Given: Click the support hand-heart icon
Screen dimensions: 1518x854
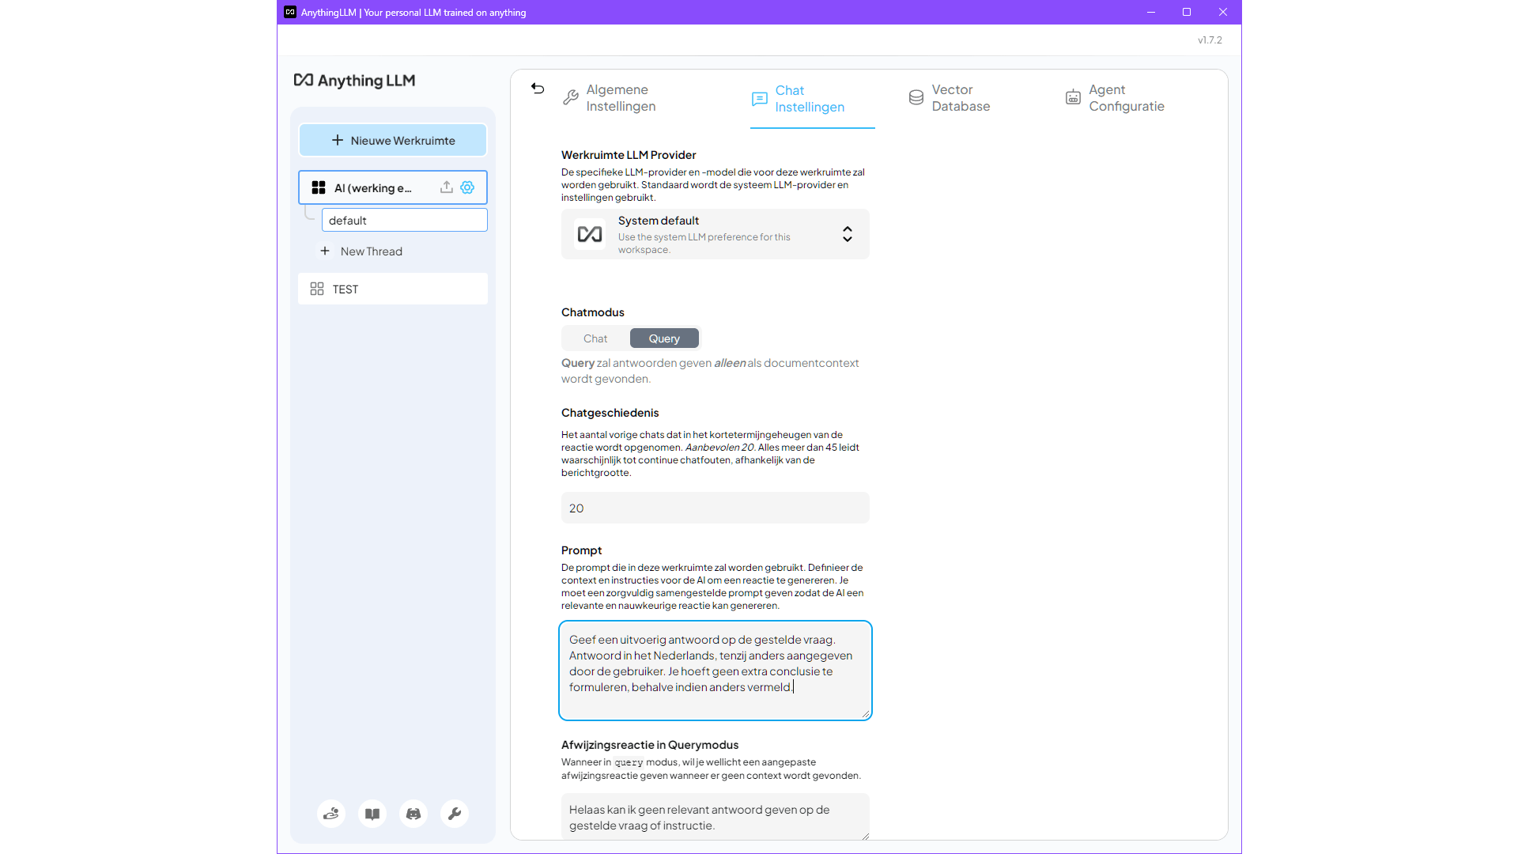Looking at the screenshot, I should click(331, 814).
